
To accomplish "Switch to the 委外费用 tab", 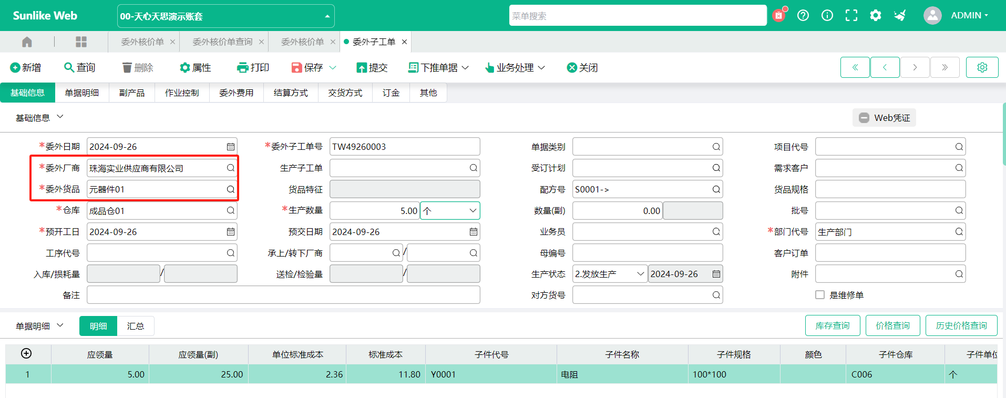I will [x=236, y=93].
